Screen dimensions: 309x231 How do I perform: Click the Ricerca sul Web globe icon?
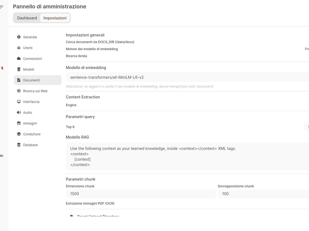click(19, 91)
